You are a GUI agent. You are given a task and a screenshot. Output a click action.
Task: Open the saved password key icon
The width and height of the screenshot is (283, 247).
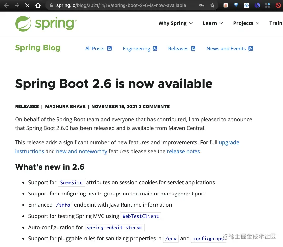pos(202,5)
